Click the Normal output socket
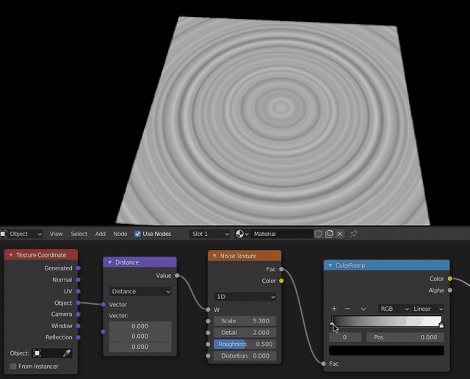 79,280
